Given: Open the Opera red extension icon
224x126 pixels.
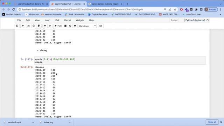Looking at the screenshot, I should point(181,9).
